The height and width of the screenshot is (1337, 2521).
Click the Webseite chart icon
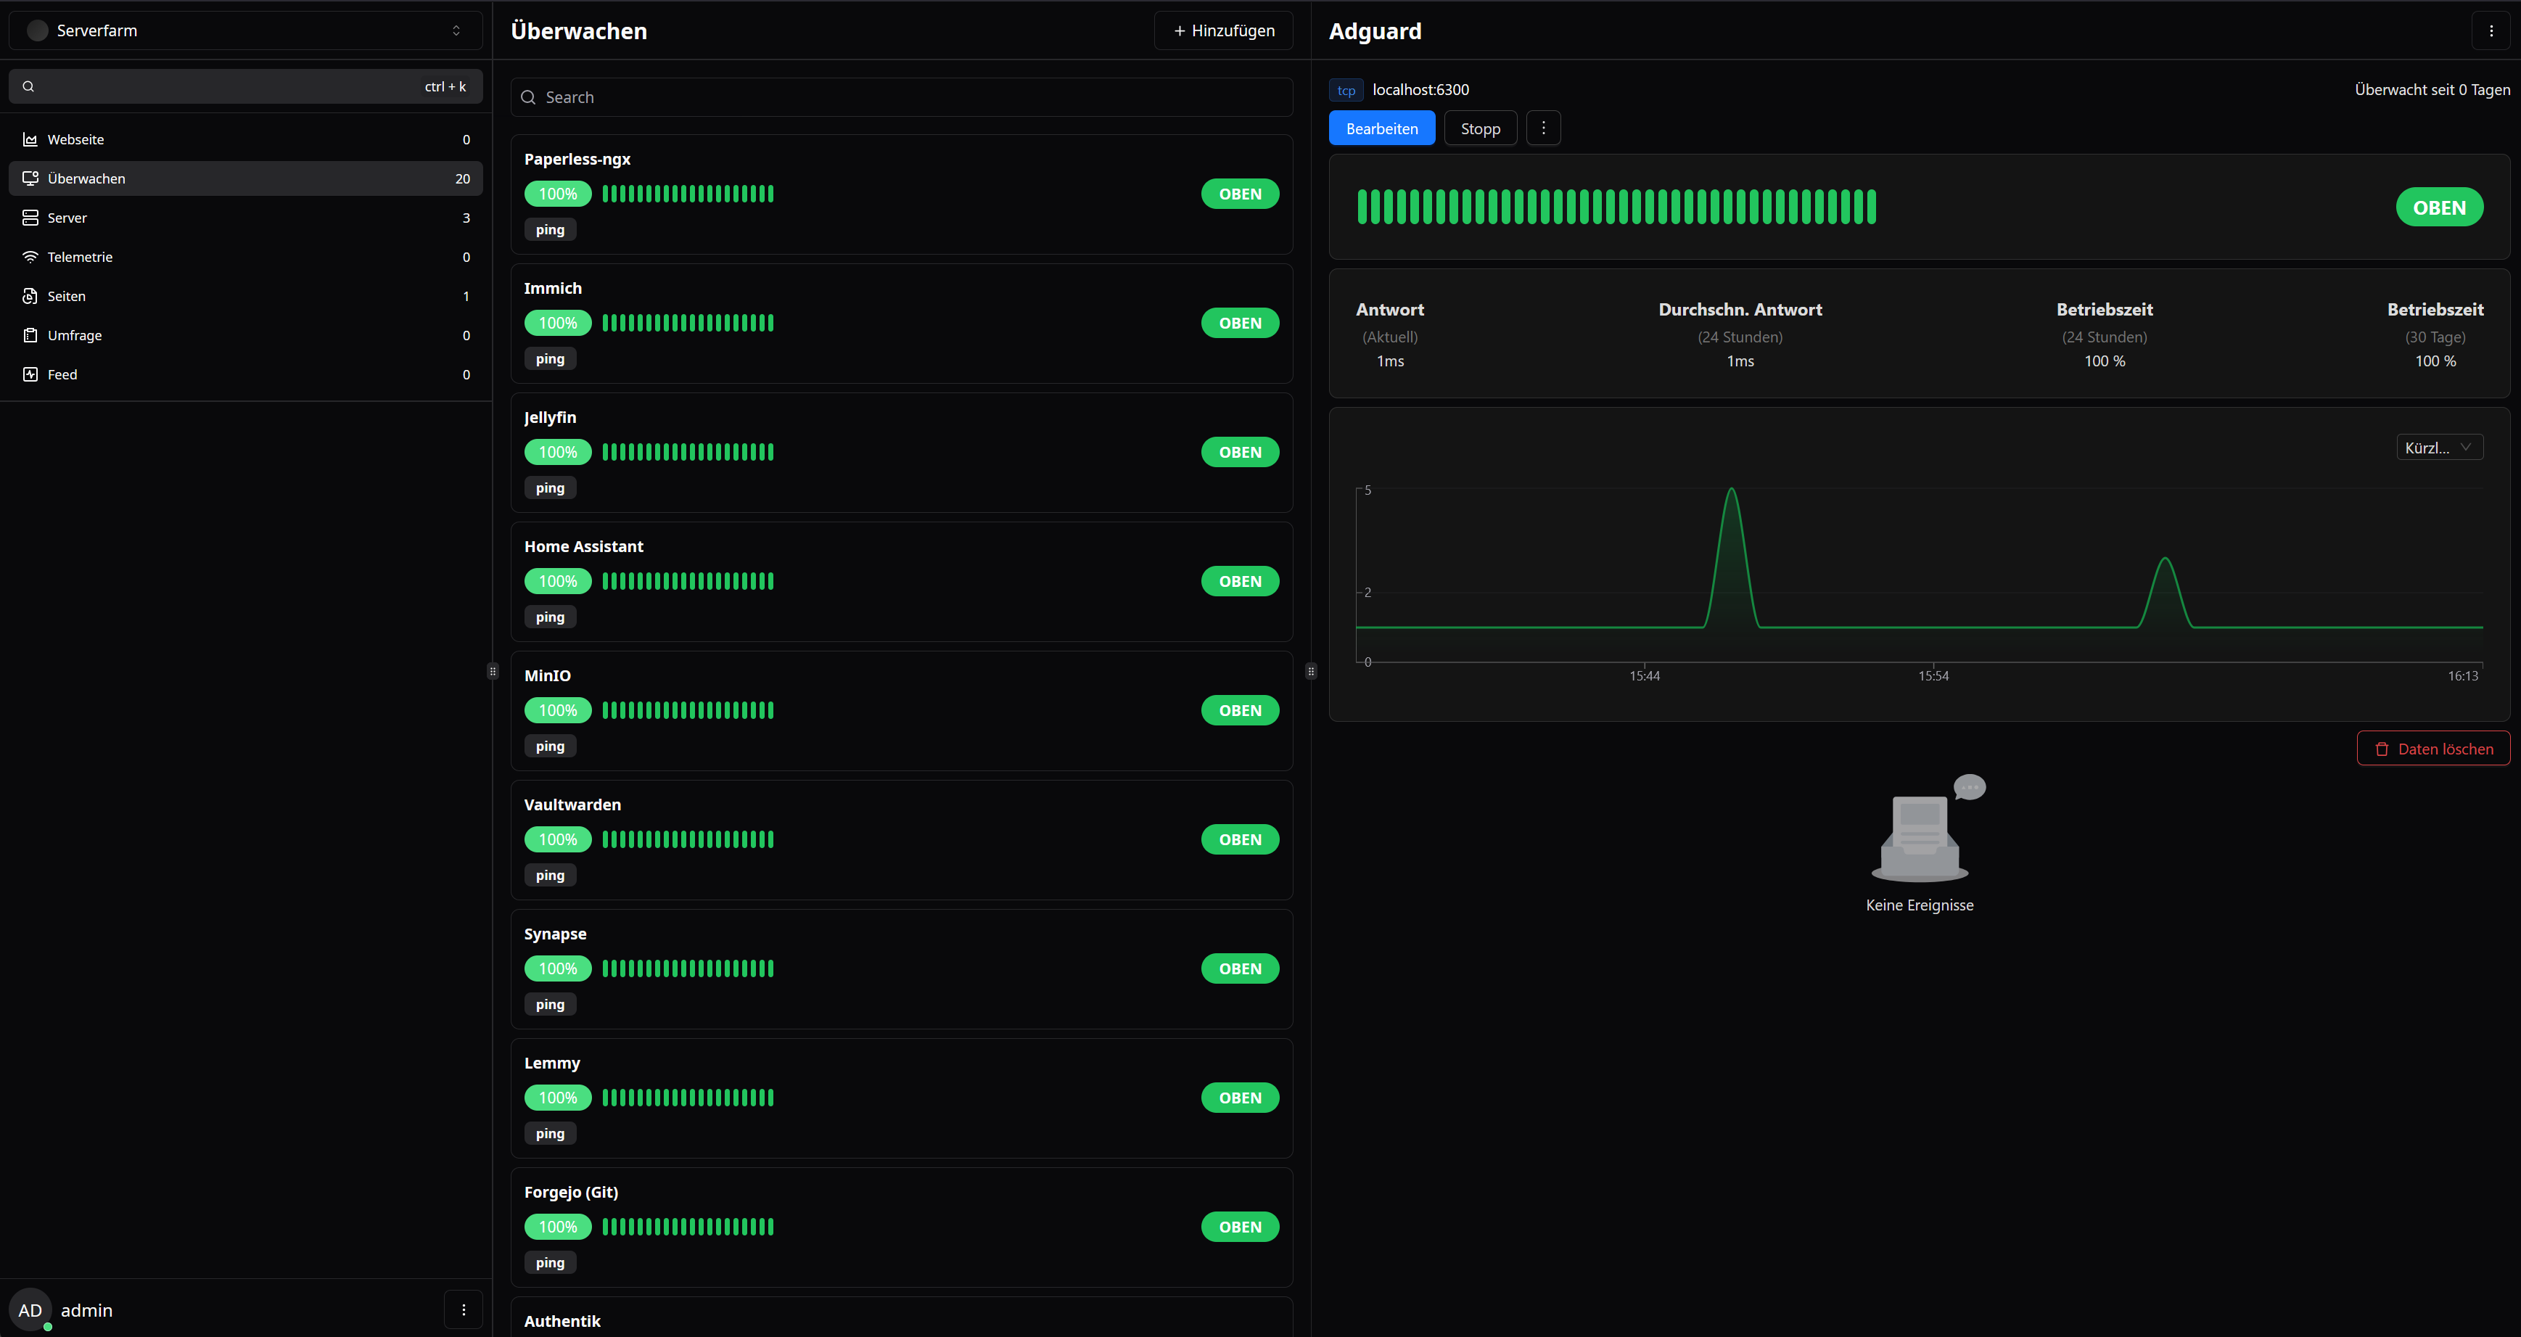tap(30, 139)
